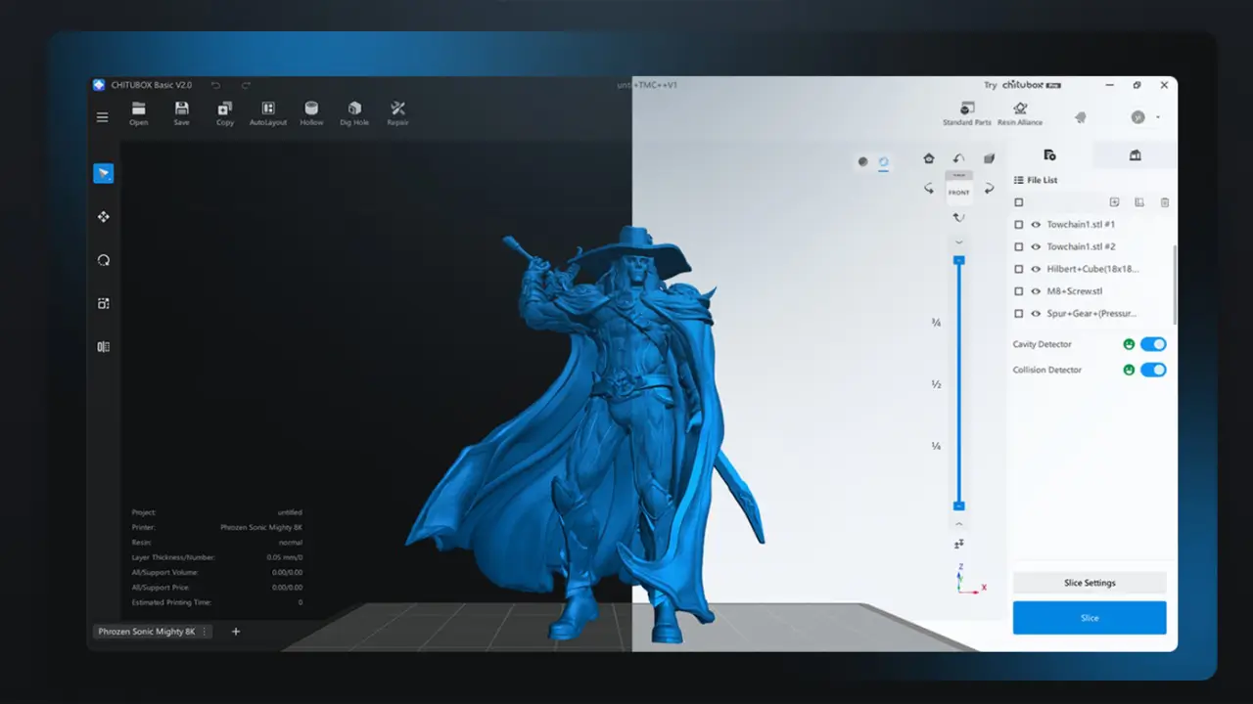
Task: Toggle perspective cube view icon
Action: click(x=990, y=158)
